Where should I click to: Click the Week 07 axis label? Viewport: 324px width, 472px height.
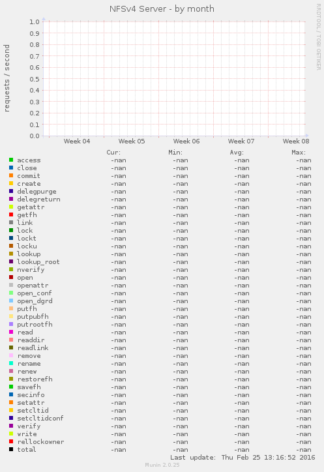(241, 141)
